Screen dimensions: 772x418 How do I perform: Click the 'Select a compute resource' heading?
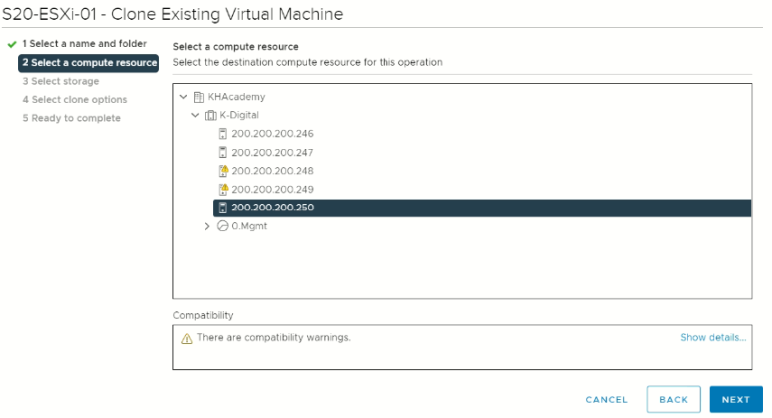[x=236, y=47]
